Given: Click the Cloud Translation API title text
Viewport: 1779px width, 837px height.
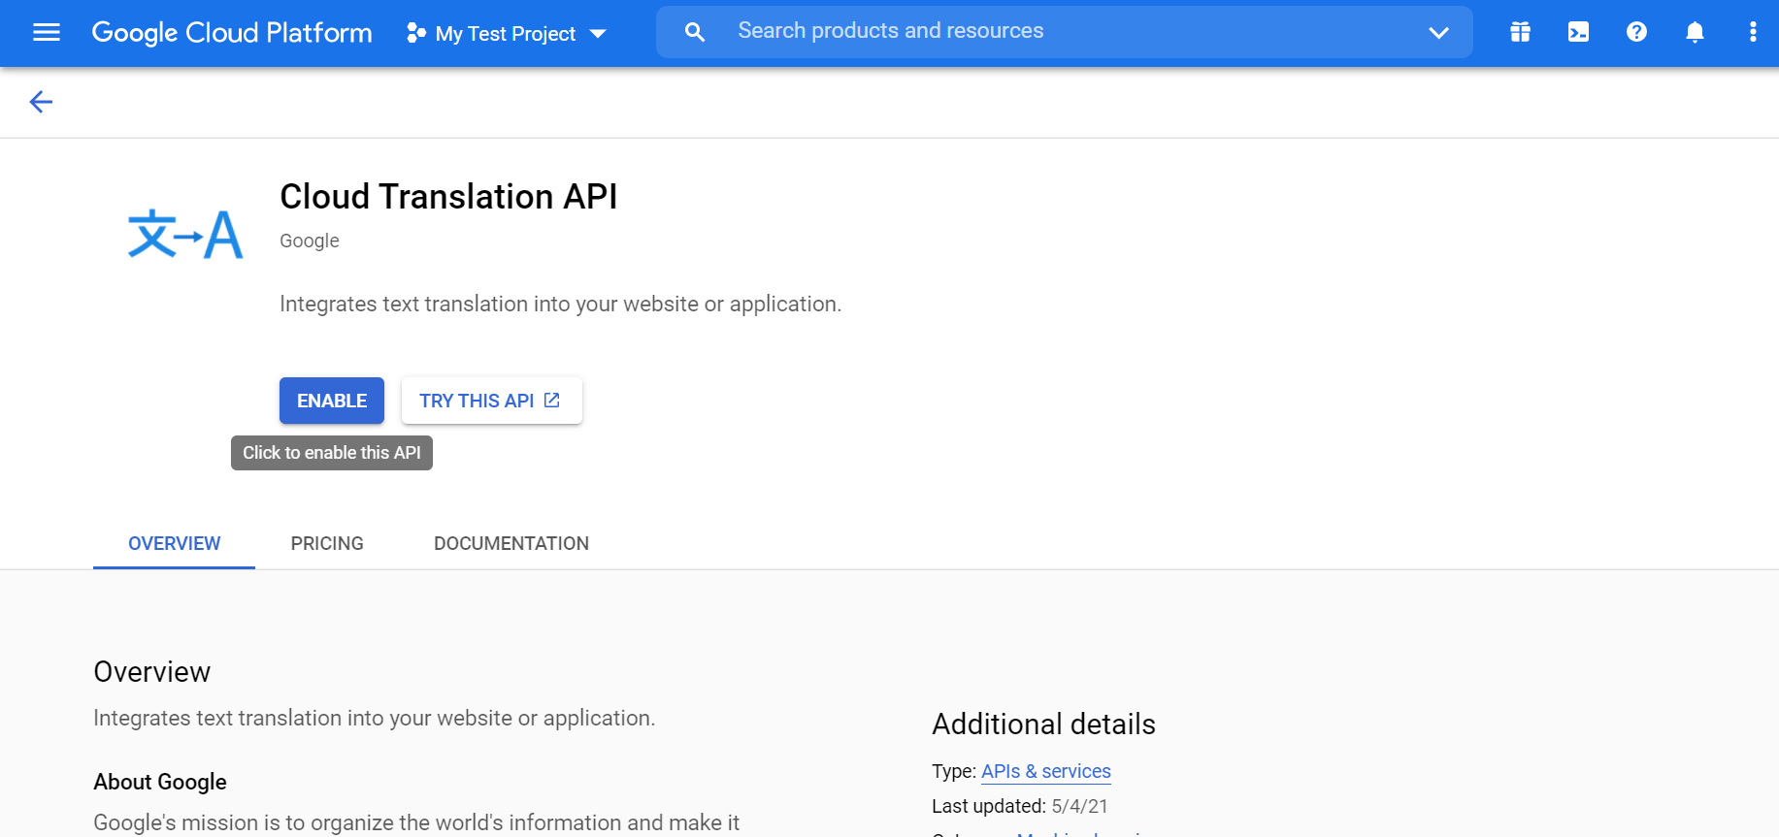Looking at the screenshot, I should (x=448, y=197).
